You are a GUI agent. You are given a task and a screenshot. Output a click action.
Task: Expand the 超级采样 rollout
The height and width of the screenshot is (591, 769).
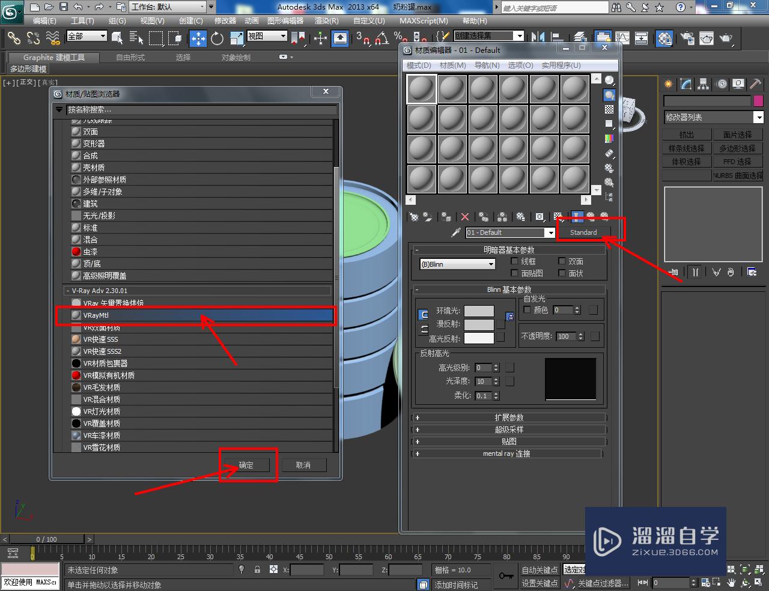509,429
